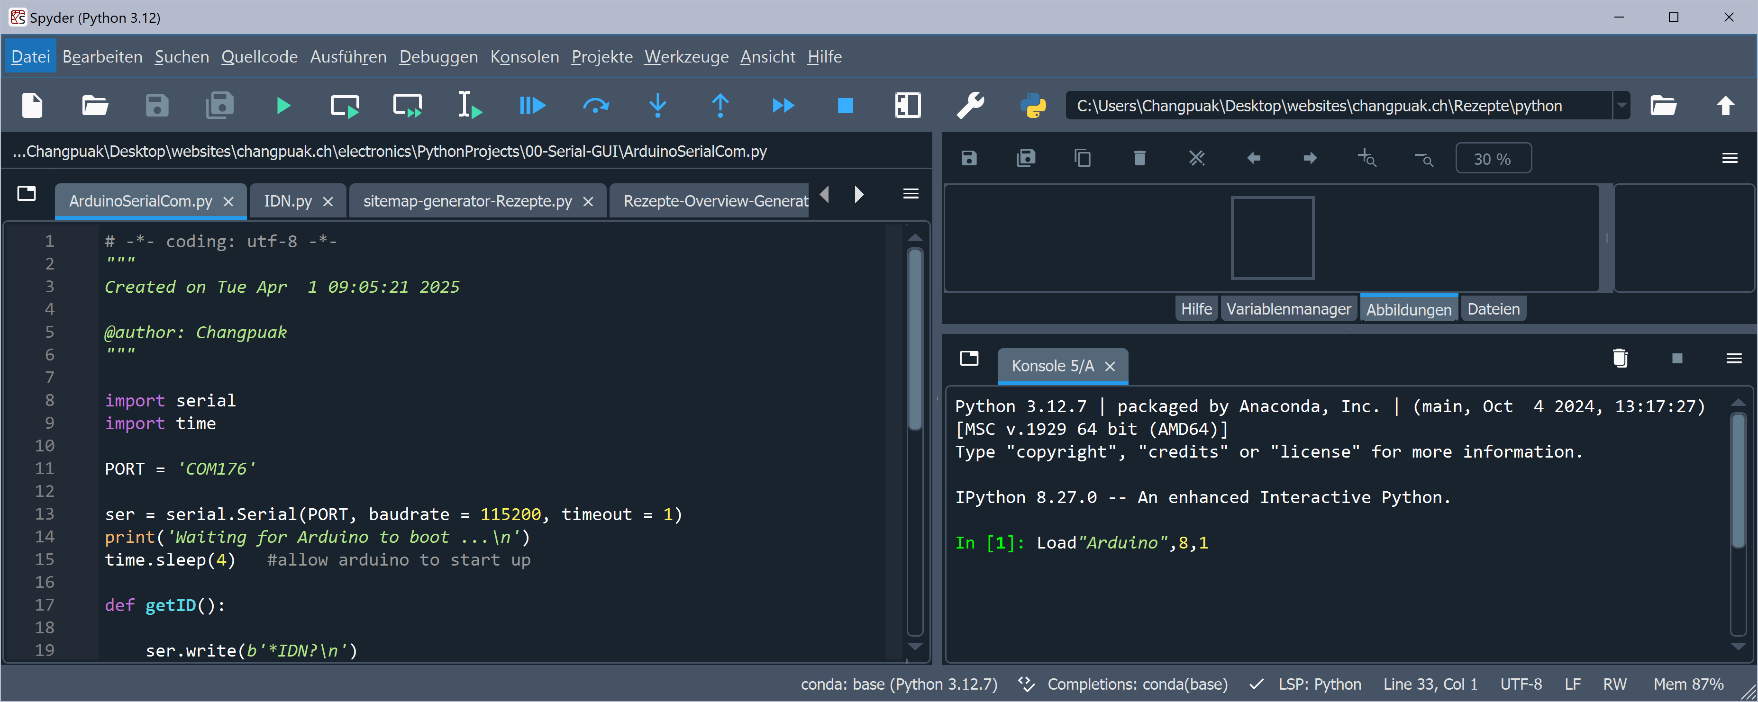Clear all console variables with the trash icon
This screenshot has width=1758, height=702.
pos(1620,358)
